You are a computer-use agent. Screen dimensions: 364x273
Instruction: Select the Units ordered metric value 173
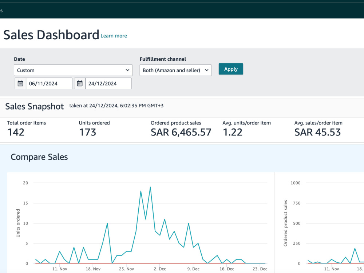(87, 132)
